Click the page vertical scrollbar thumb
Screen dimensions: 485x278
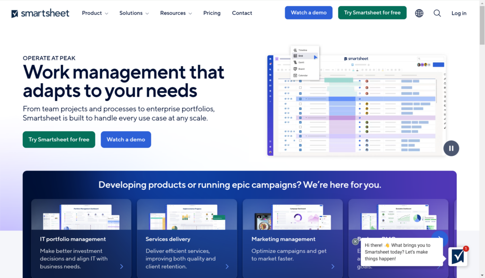(x=482, y=26)
